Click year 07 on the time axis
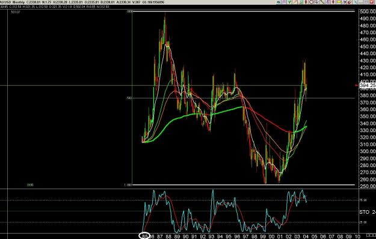Viewport: 376px width, 239px height. tap(331, 237)
